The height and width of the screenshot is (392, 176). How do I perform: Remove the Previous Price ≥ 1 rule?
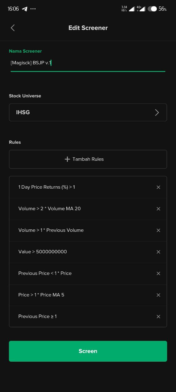point(158,316)
